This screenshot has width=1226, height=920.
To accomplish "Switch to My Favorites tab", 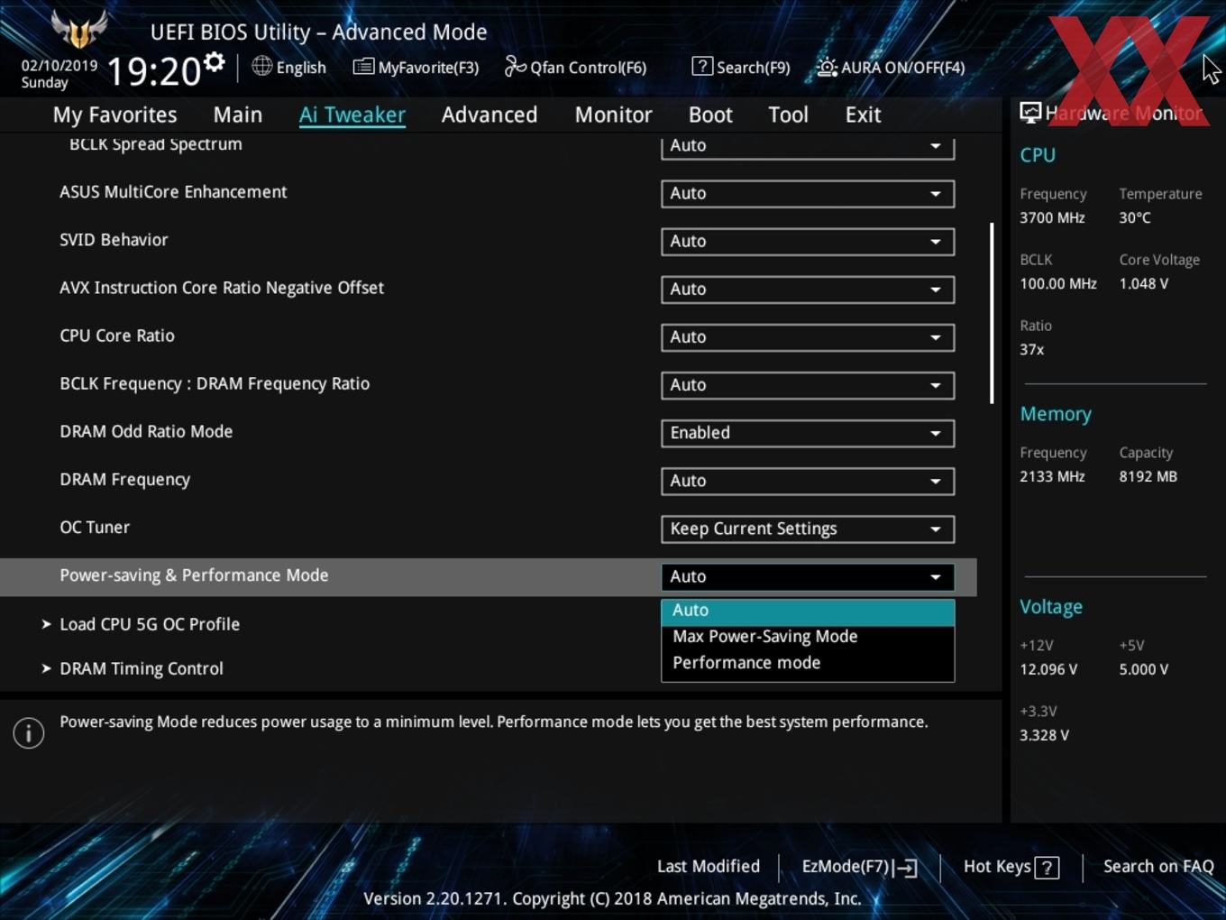I will tap(114, 115).
